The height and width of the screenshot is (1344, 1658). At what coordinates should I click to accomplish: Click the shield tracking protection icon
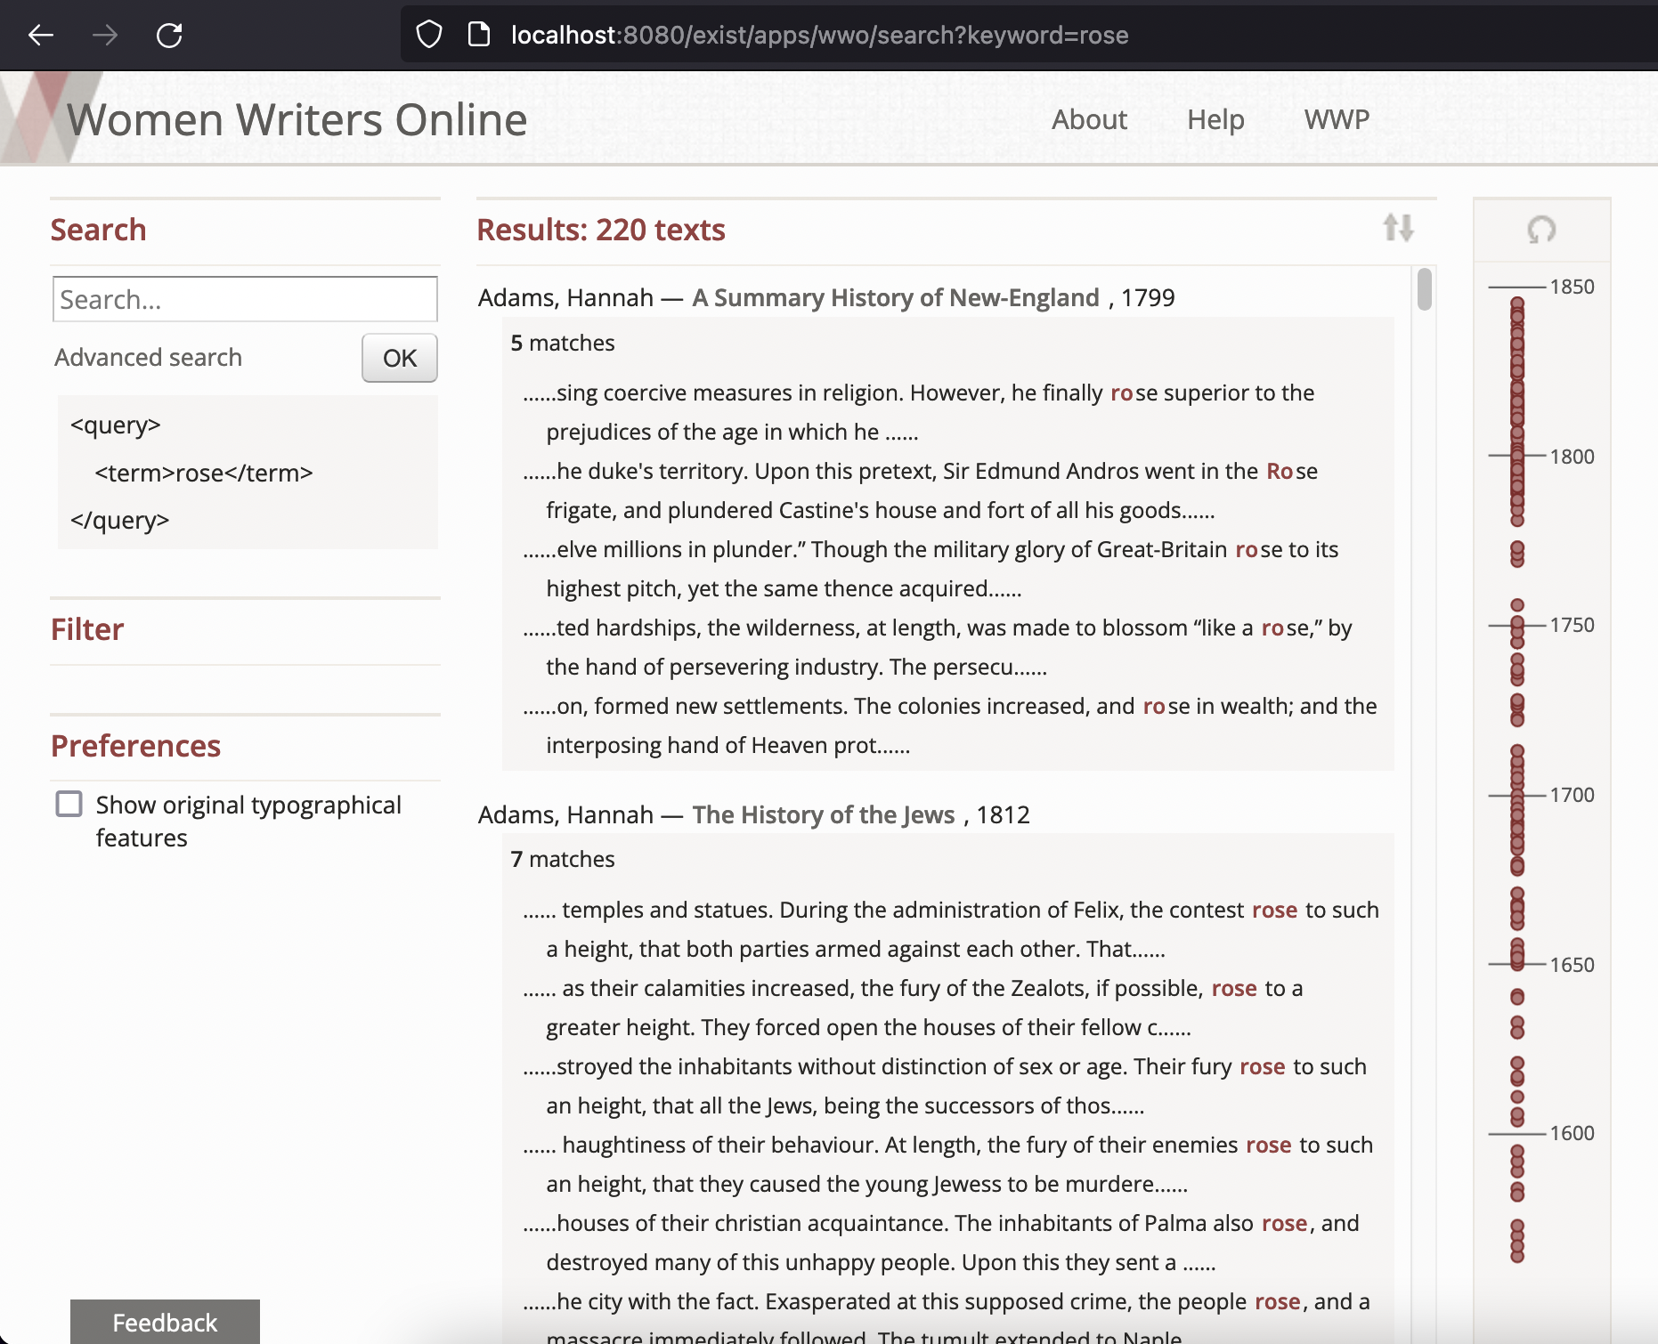point(429,35)
